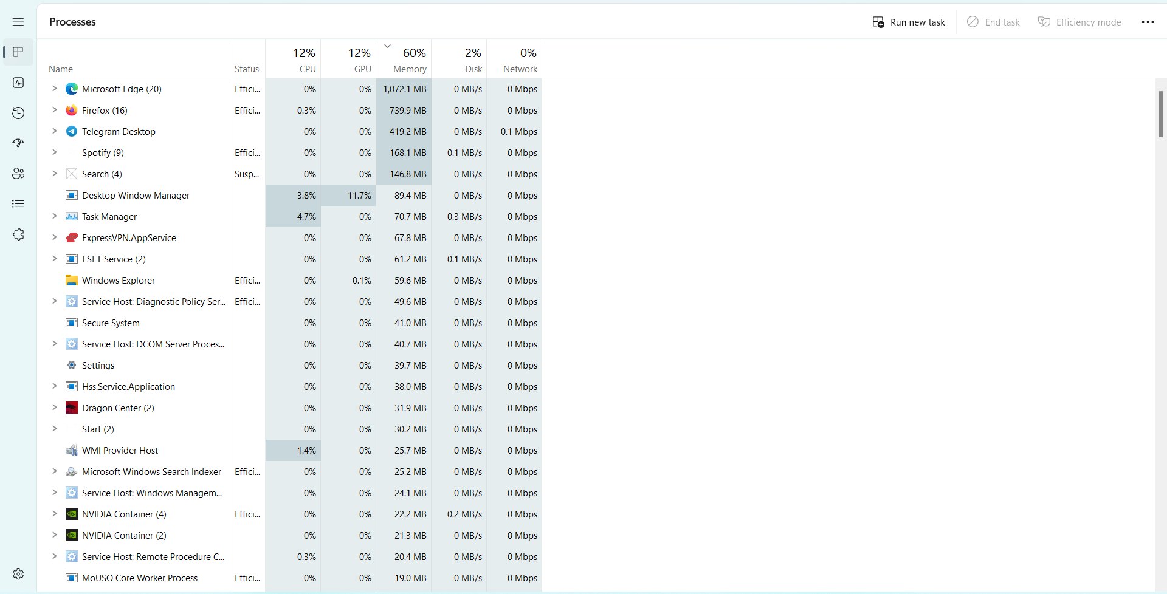Open the Services page in sidebar
Image resolution: width=1167 pixels, height=594 pixels.
[x=18, y=234]
